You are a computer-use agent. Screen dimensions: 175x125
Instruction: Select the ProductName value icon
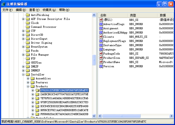point(101,62)
